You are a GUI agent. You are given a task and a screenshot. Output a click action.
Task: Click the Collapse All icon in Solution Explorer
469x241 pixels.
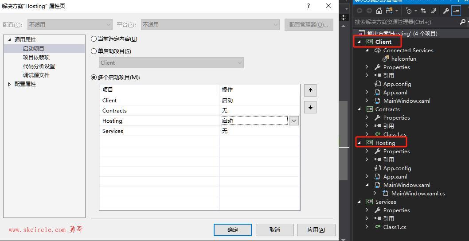(433, 11)
